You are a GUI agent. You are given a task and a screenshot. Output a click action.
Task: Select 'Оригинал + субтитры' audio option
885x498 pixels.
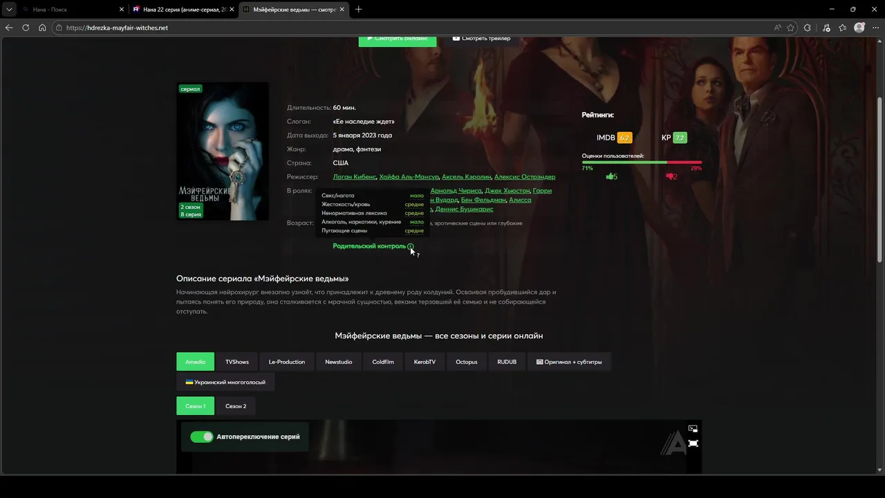569,362
